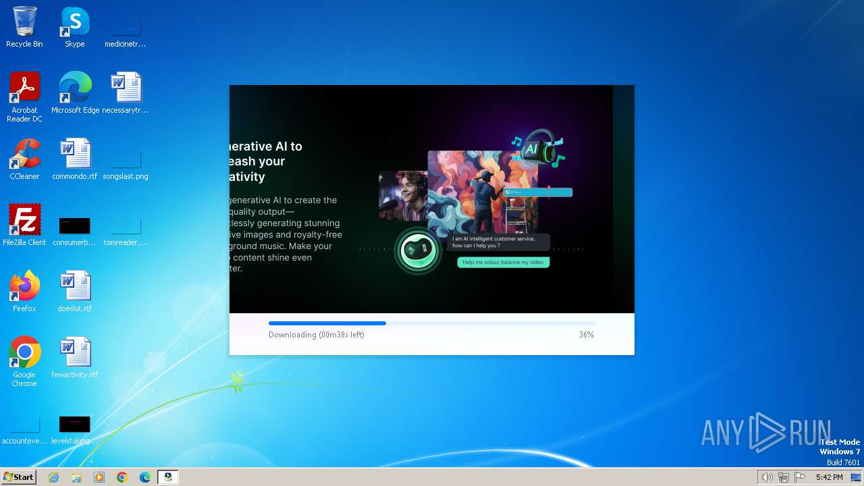Open doeslot.rtf document
The image size is (864, 486).
75,292
